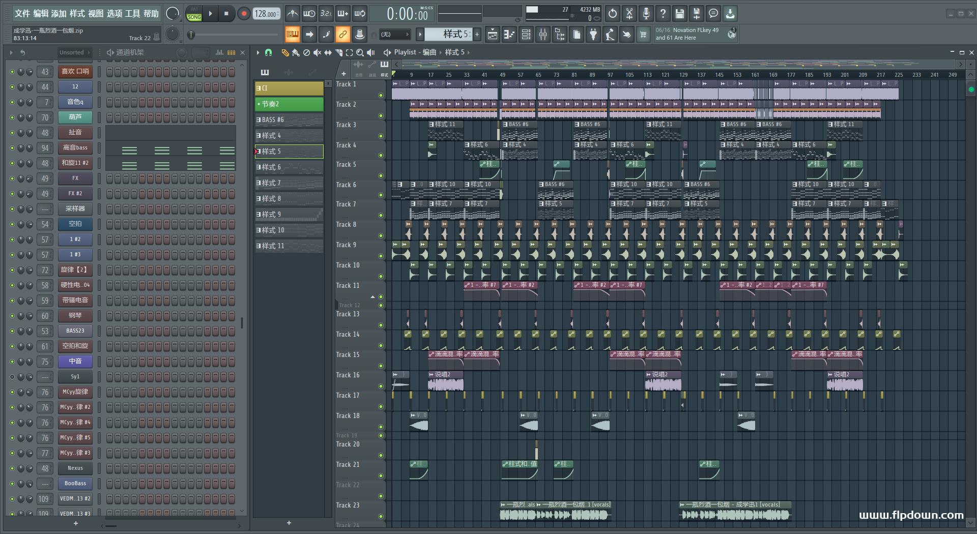
Task: Switch PAT/SONG playback mode
Action: click(x=194, y=14)
